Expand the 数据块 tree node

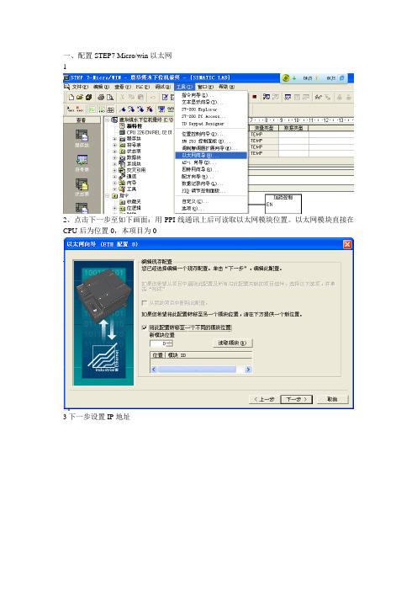tap(115, 157)
